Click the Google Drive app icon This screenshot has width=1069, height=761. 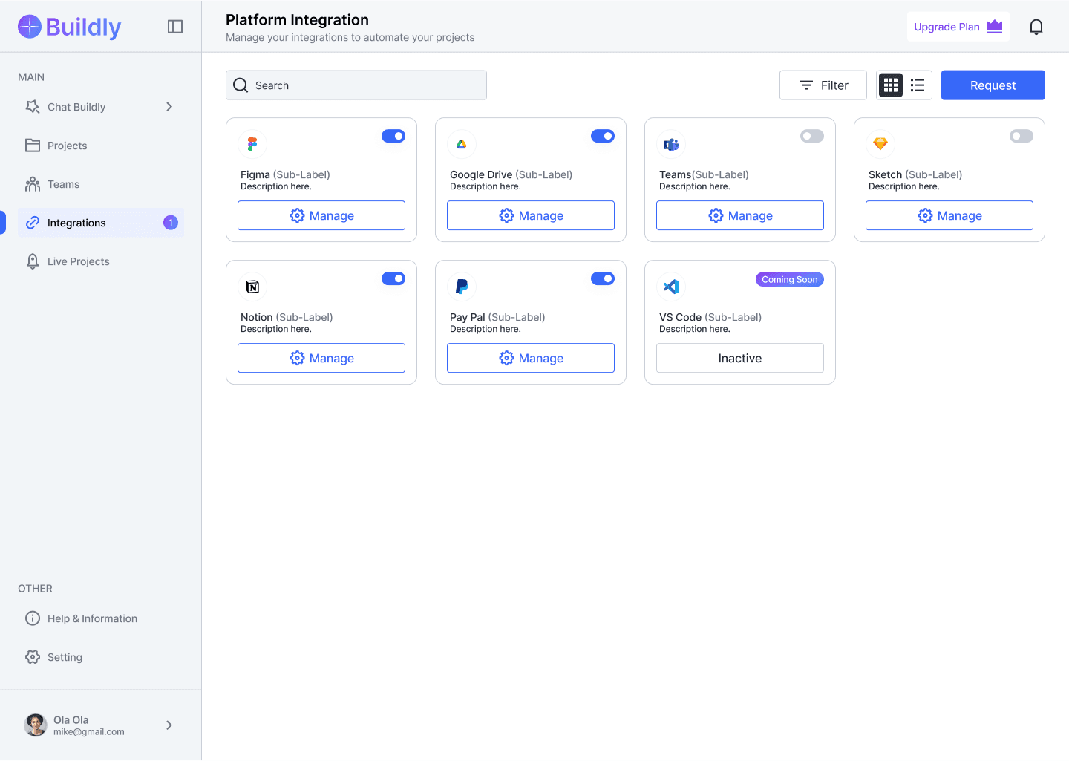click(x=462, y=144)
